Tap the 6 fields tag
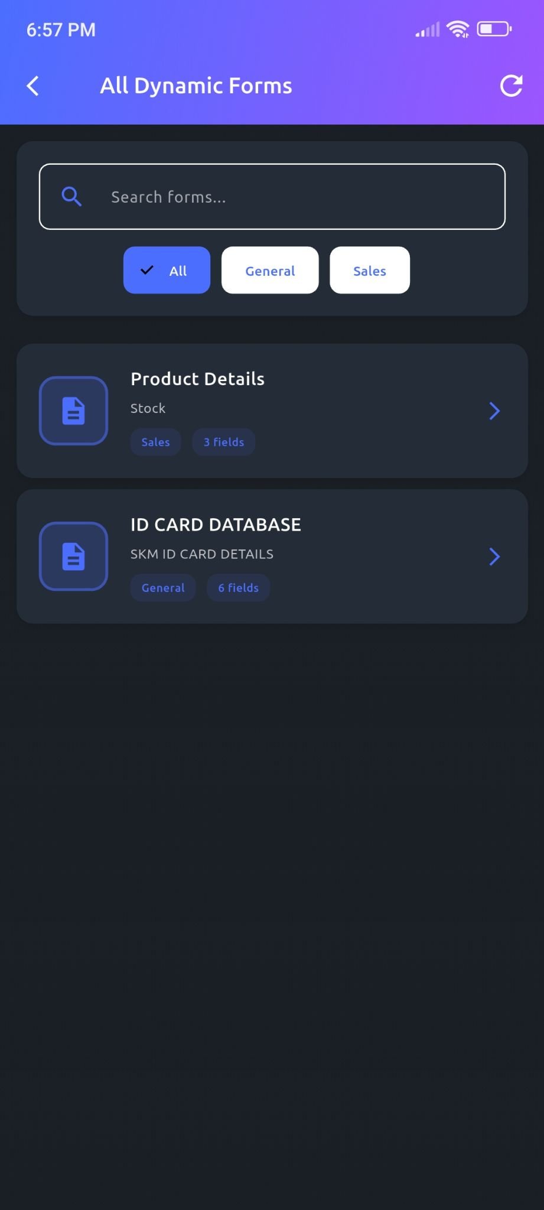 (239, 588)
